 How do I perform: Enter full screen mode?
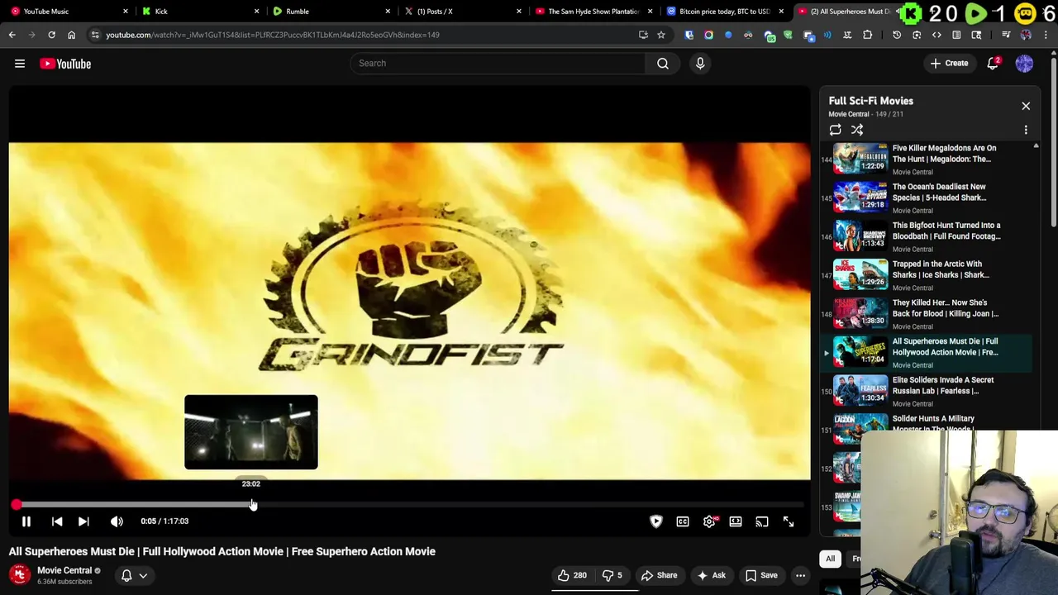click(x=789, y=521)
